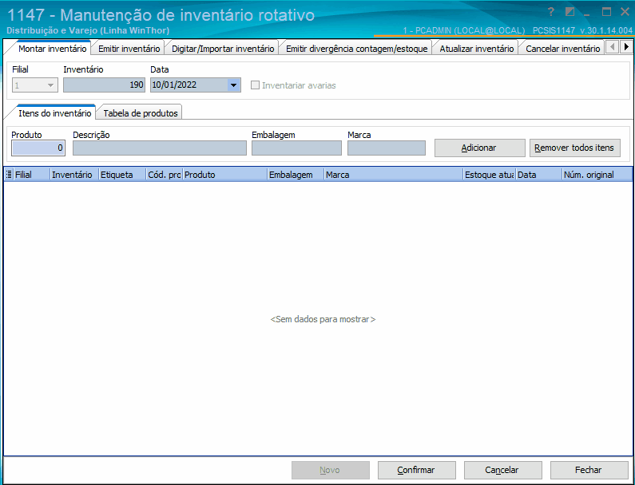Open the Digitar/Importar inventário tab
This screenshot has width=635, height=485.
tap(223, 49)
